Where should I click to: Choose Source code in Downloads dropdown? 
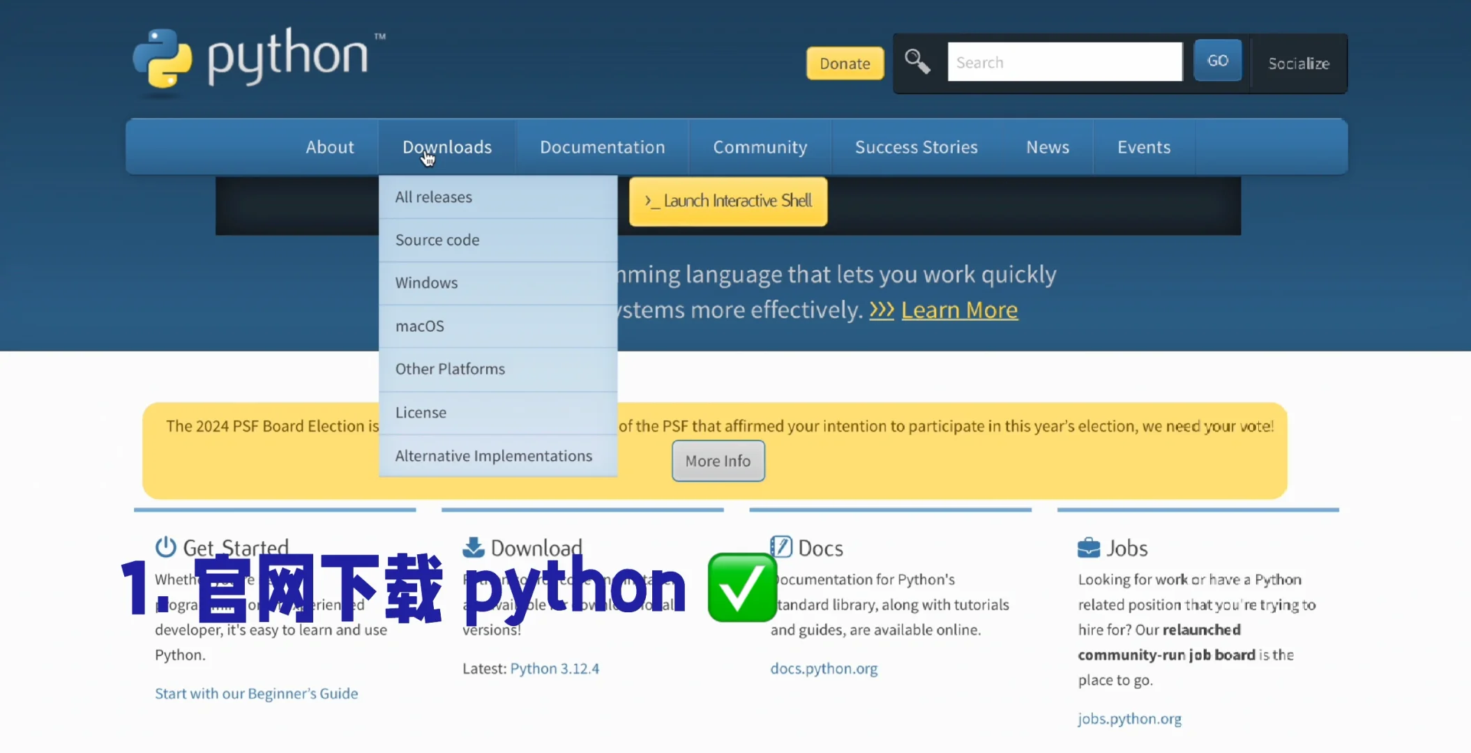(x=437, y=239)
